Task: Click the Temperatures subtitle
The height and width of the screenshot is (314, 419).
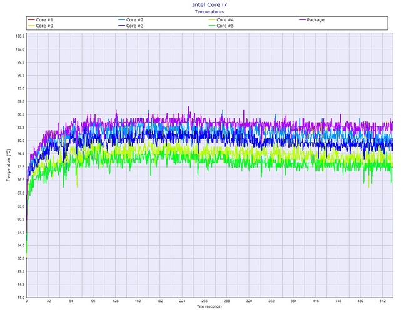Action: click(x=209, y=11)
